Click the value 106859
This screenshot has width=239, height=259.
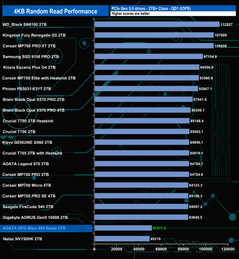pos(221,46)
